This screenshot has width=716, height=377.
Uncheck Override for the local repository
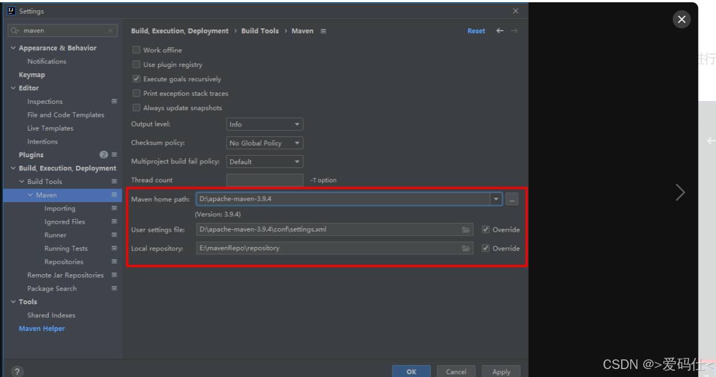486,248
